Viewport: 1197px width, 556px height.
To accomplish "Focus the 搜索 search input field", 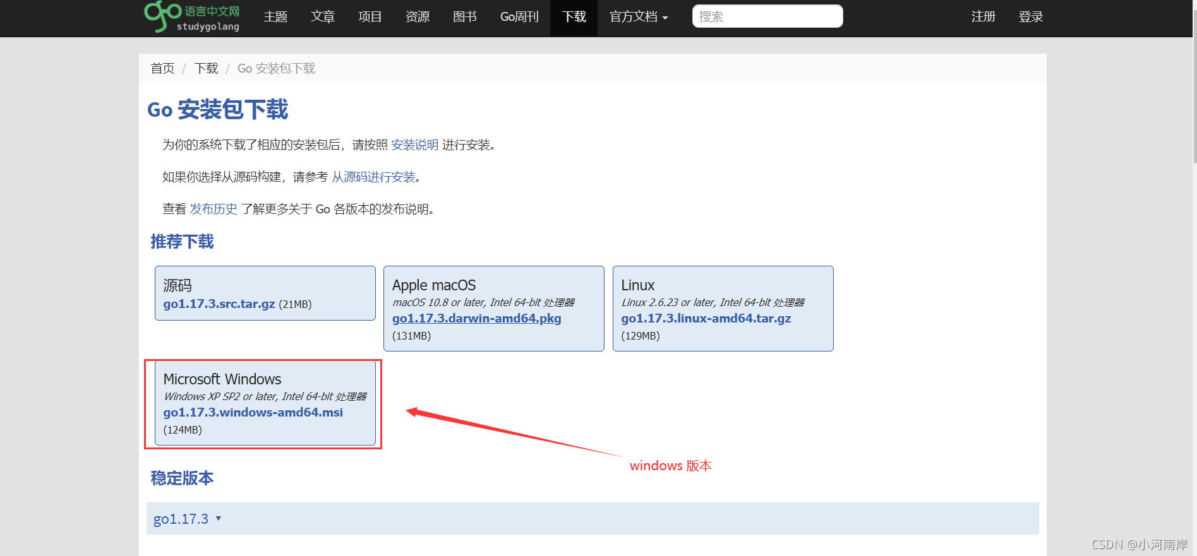I will coord(767,16).
